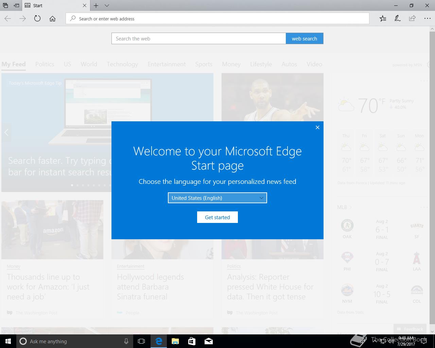435x348 pixels.
Task: Open the Lifestyle feed tab
Action: click(261, 64)
